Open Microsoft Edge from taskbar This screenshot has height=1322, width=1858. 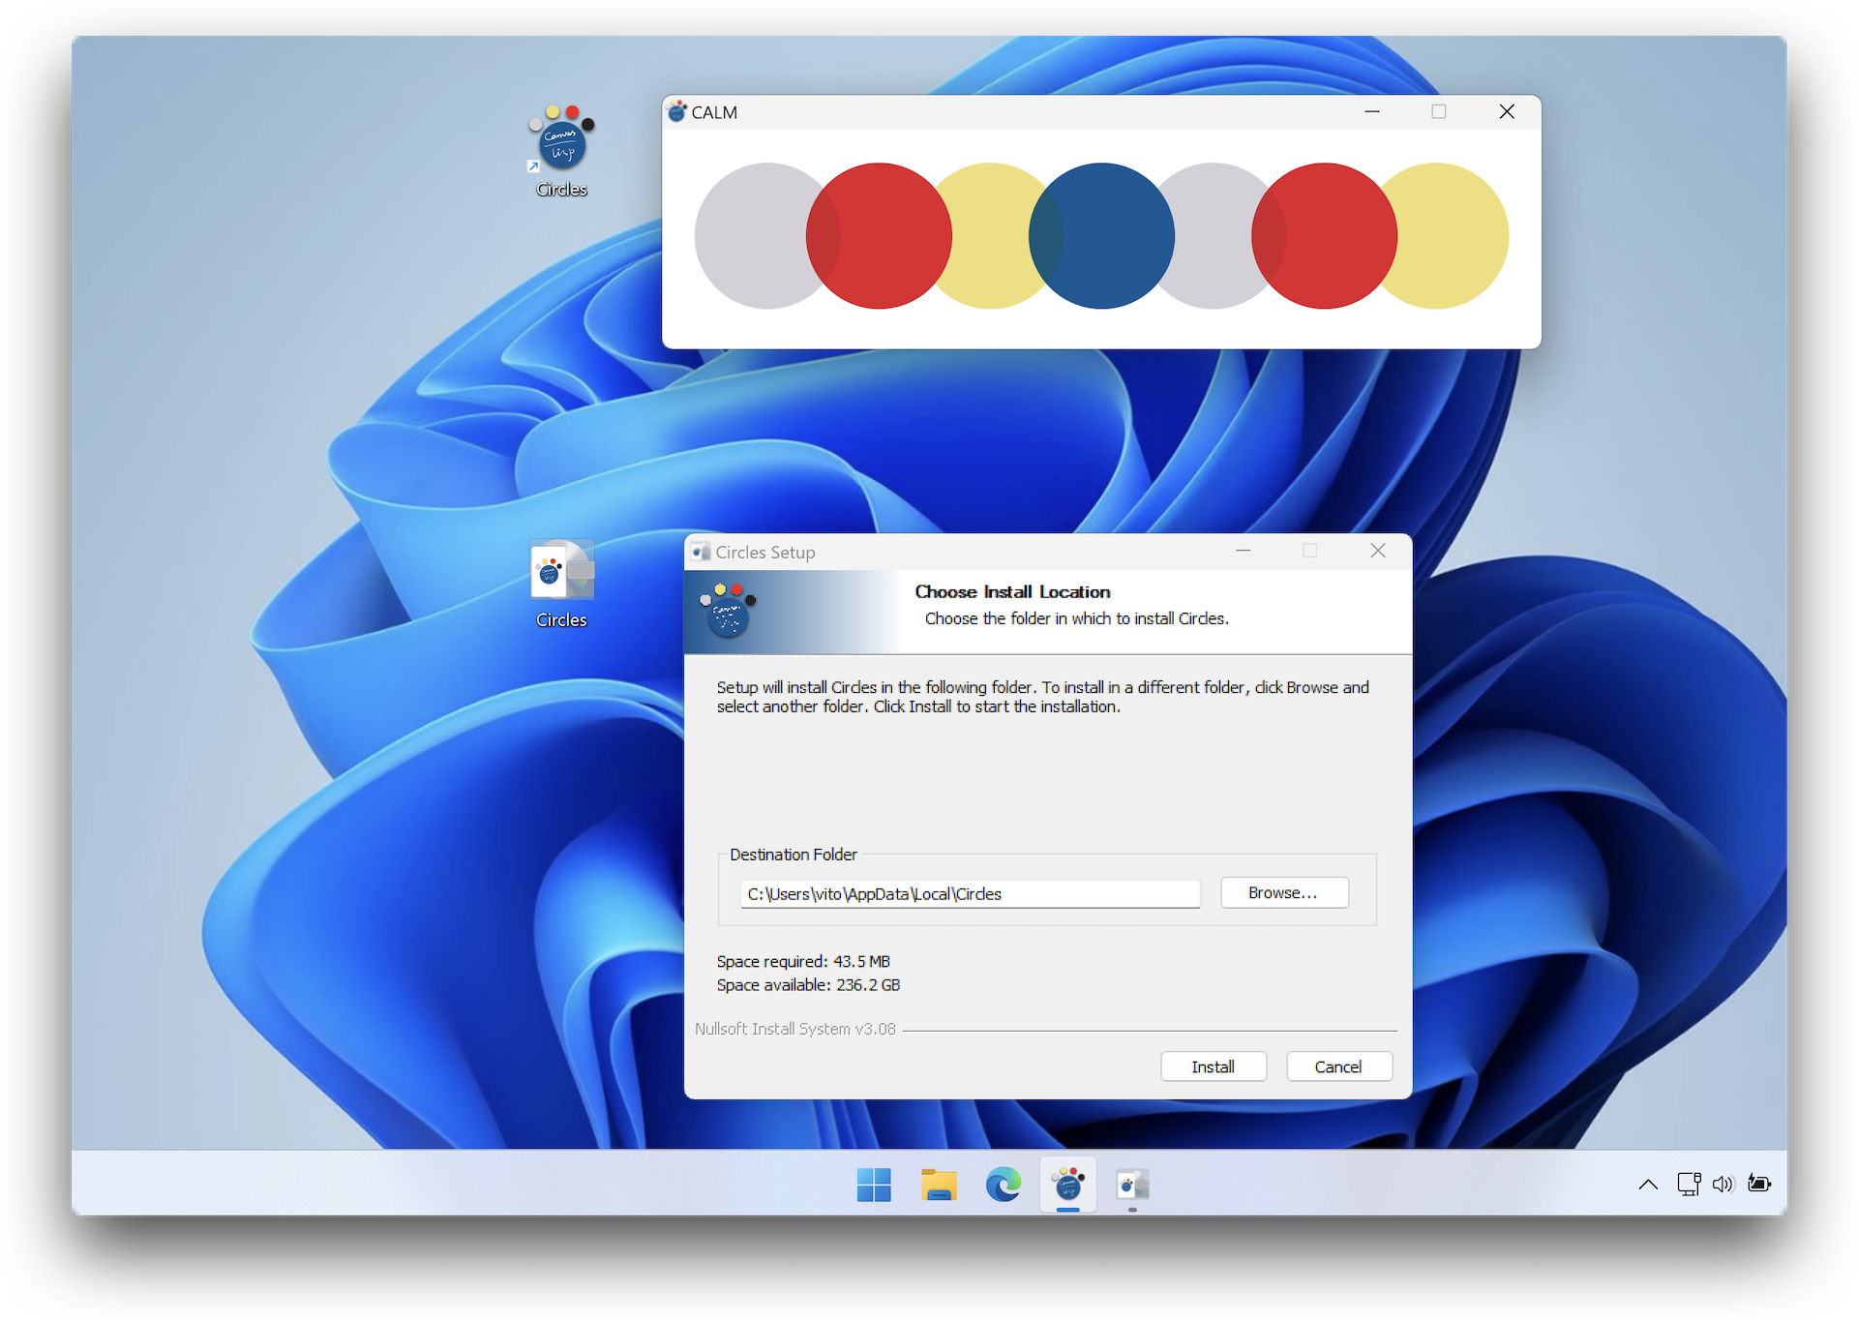[1004, 1185]
